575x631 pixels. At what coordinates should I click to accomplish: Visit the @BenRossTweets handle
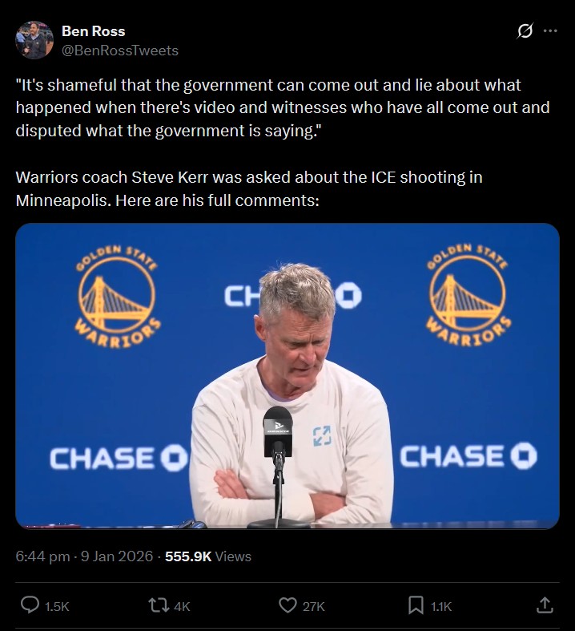tap(120, 51)
